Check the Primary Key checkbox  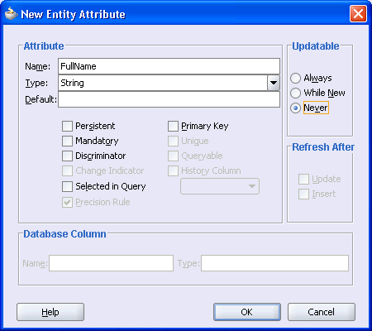[173, 127]
